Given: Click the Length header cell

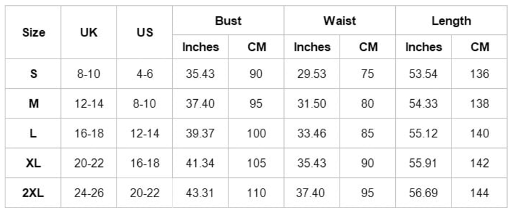Looking at the screenshot, I should (x=451, y=21).
